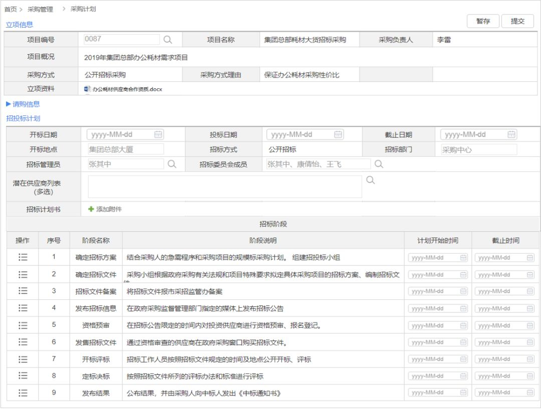
Task: Click the 招投标计划 section heading
Action: 23,118
